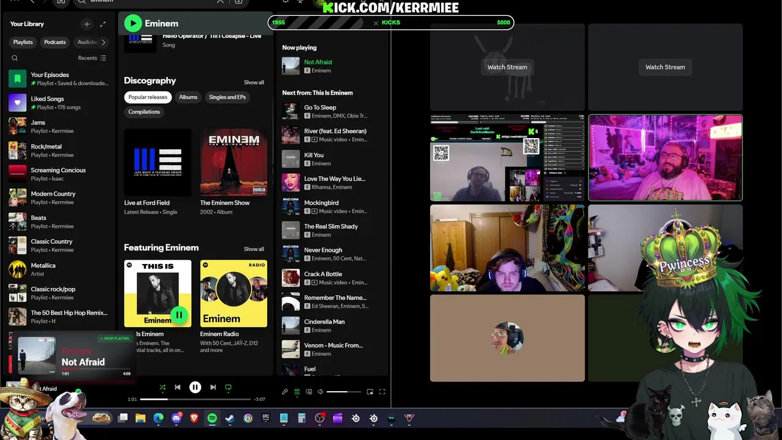This screenshot has height=440, width=782.
Task: Open Steam from the taskbar
Action: click(230, 418)
